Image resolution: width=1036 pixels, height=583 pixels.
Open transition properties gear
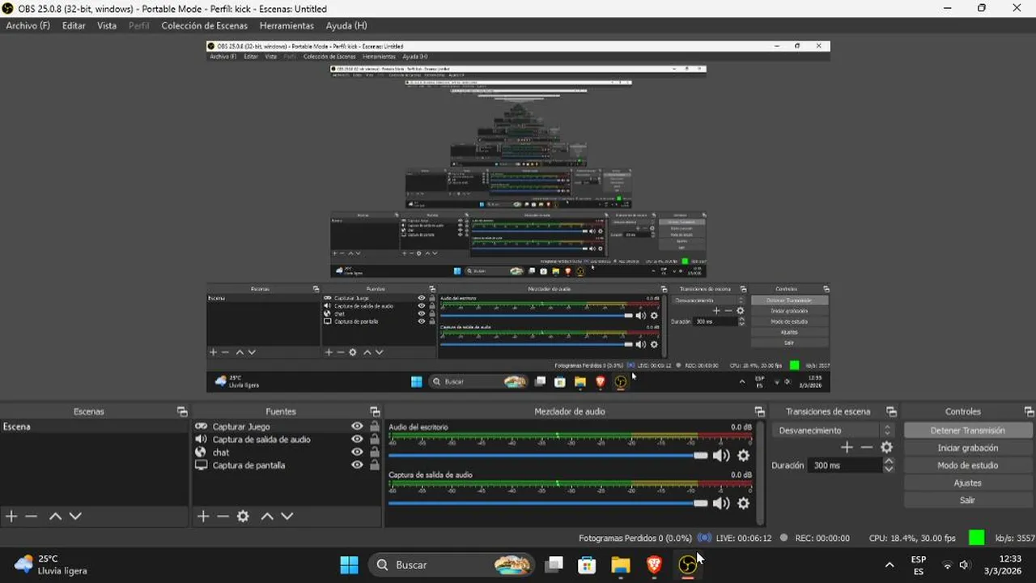886,447
